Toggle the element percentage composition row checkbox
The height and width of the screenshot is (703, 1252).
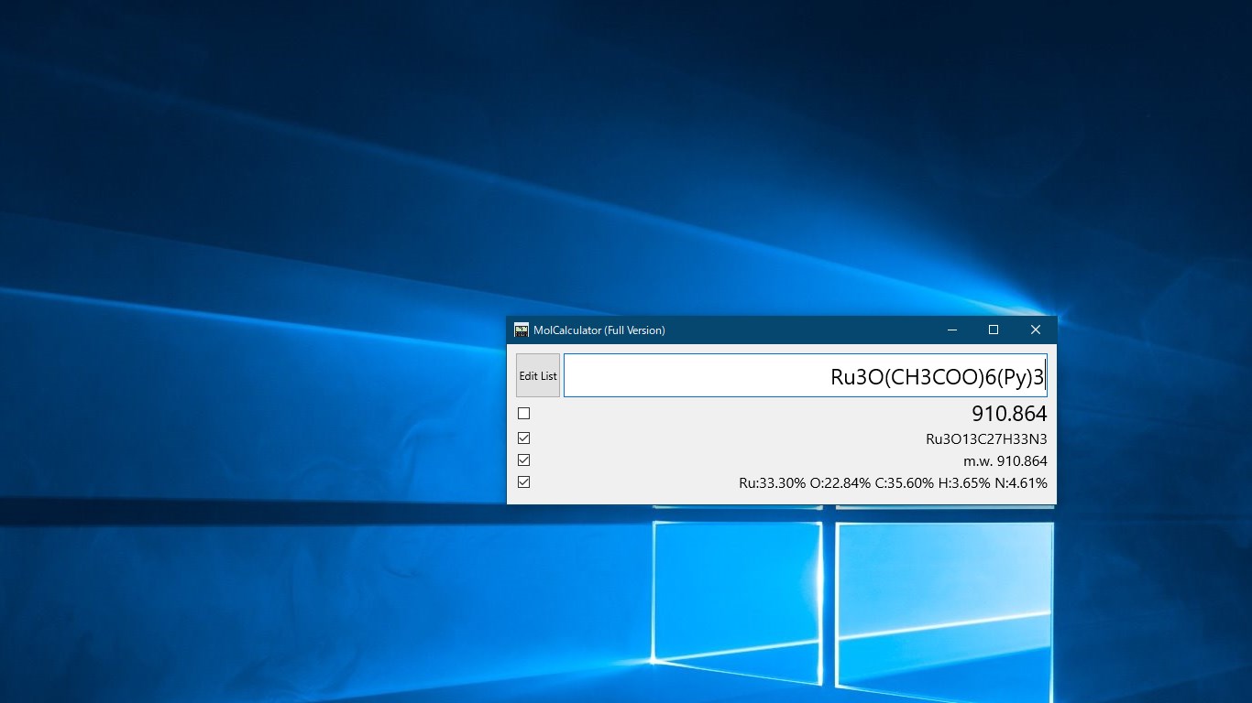point(523,482)
